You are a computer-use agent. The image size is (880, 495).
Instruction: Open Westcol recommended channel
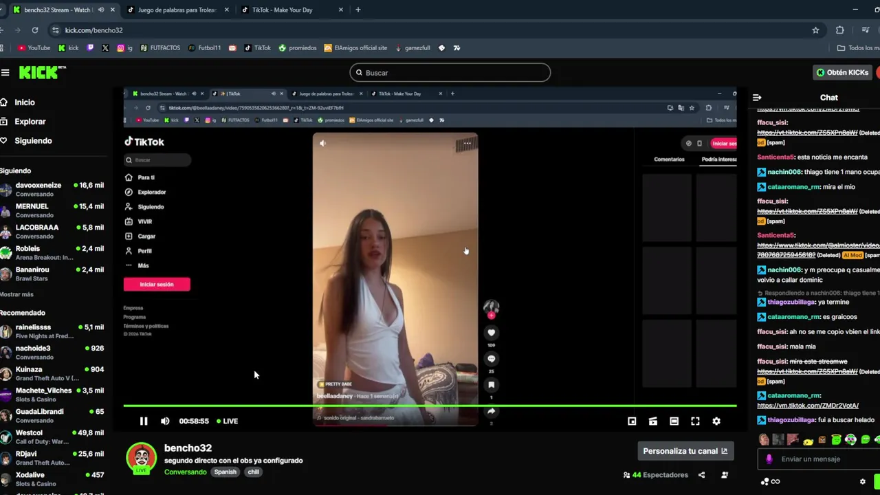click(52, 437)
